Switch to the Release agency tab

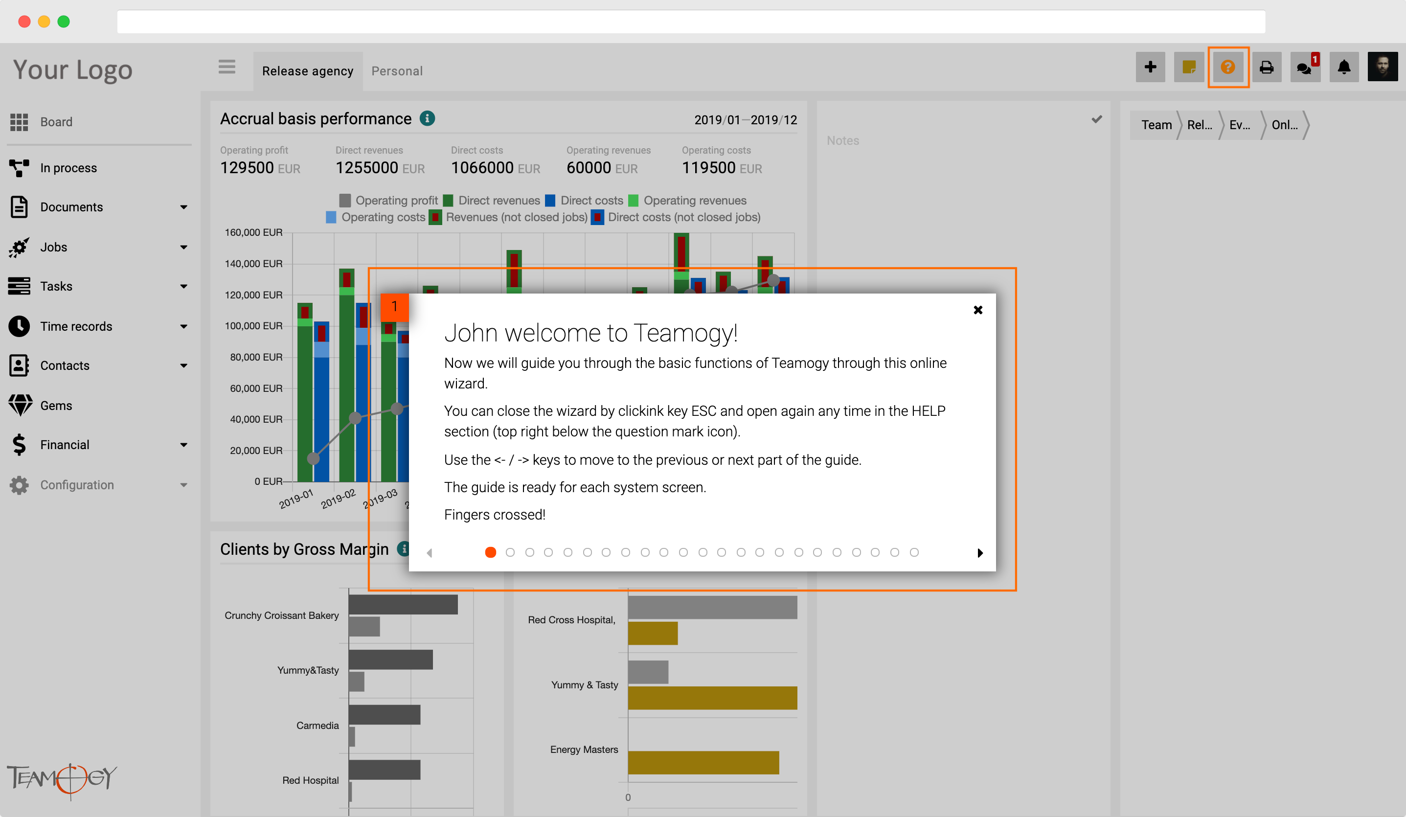(307, 71)
